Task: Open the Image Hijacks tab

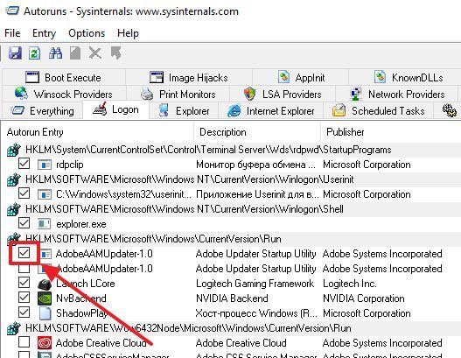Action: click(x=189, y=78)
